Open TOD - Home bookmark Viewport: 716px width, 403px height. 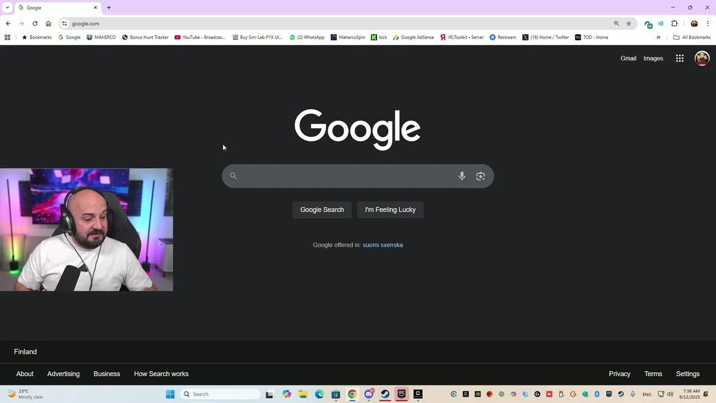591,38
